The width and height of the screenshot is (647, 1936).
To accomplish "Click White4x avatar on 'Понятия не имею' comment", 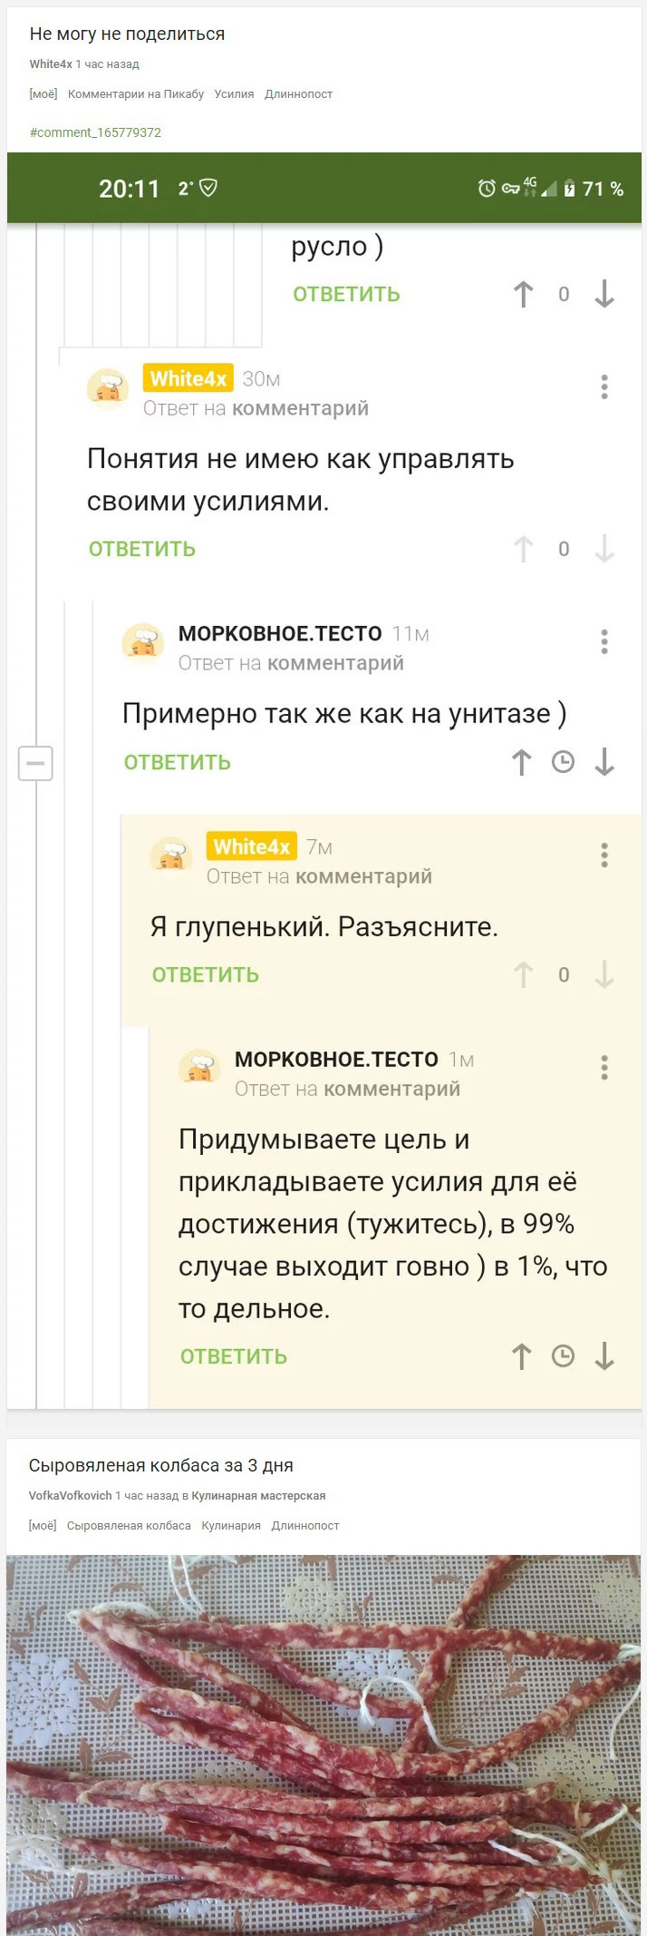I will coord(108,389).
